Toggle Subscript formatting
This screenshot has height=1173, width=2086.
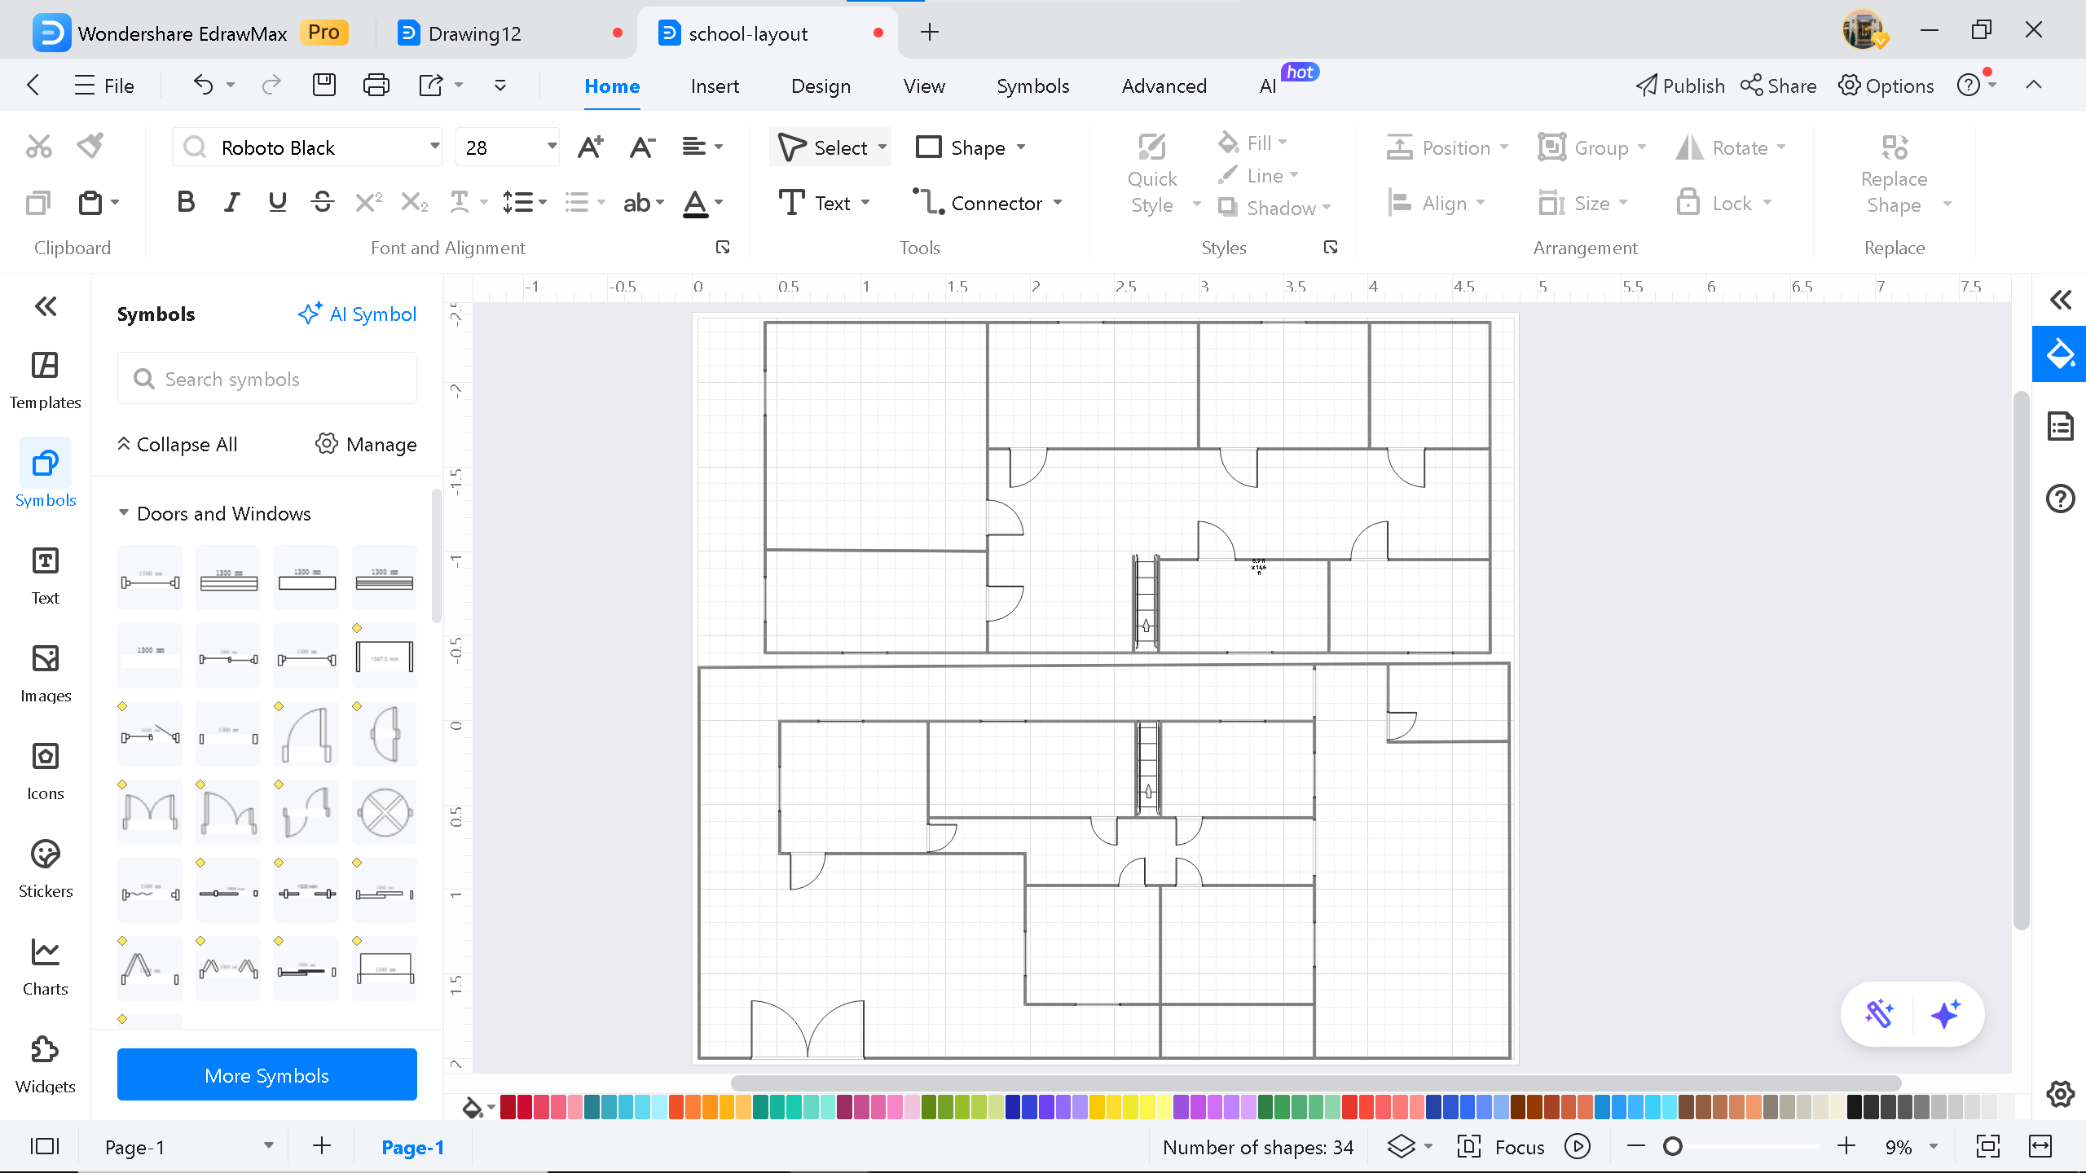(414, 202)
